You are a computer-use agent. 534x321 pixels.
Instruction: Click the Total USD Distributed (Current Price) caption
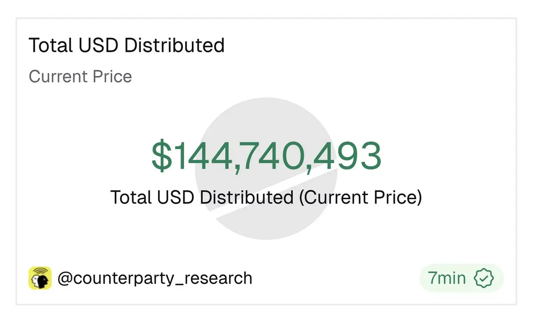[x=266, y=197]
